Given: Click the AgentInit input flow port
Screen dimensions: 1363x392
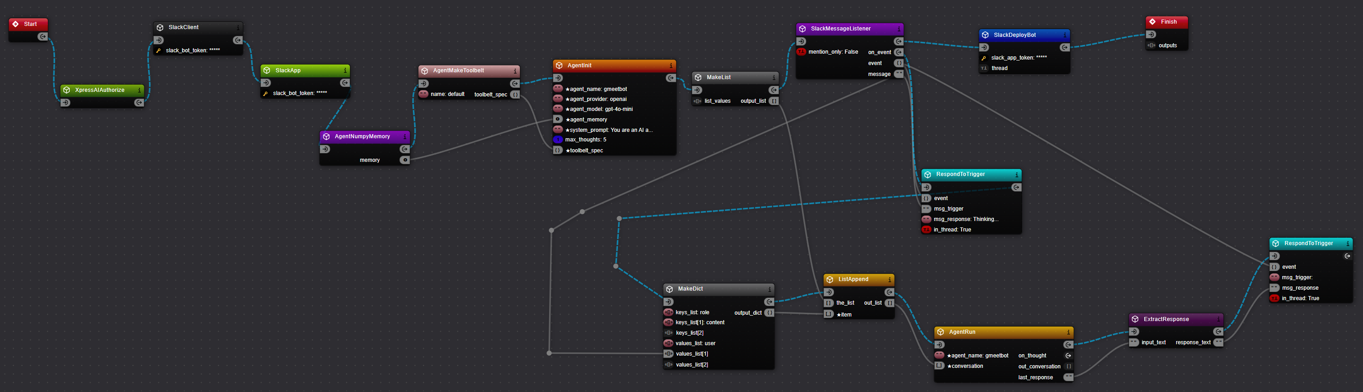Looking at the screenshot, I should pyautogui.click(x=558, y=78).
